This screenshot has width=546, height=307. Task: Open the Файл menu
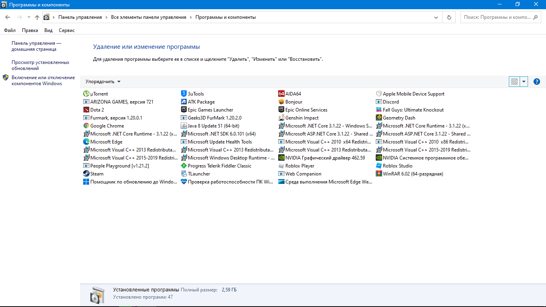click(x=10, y=30)
